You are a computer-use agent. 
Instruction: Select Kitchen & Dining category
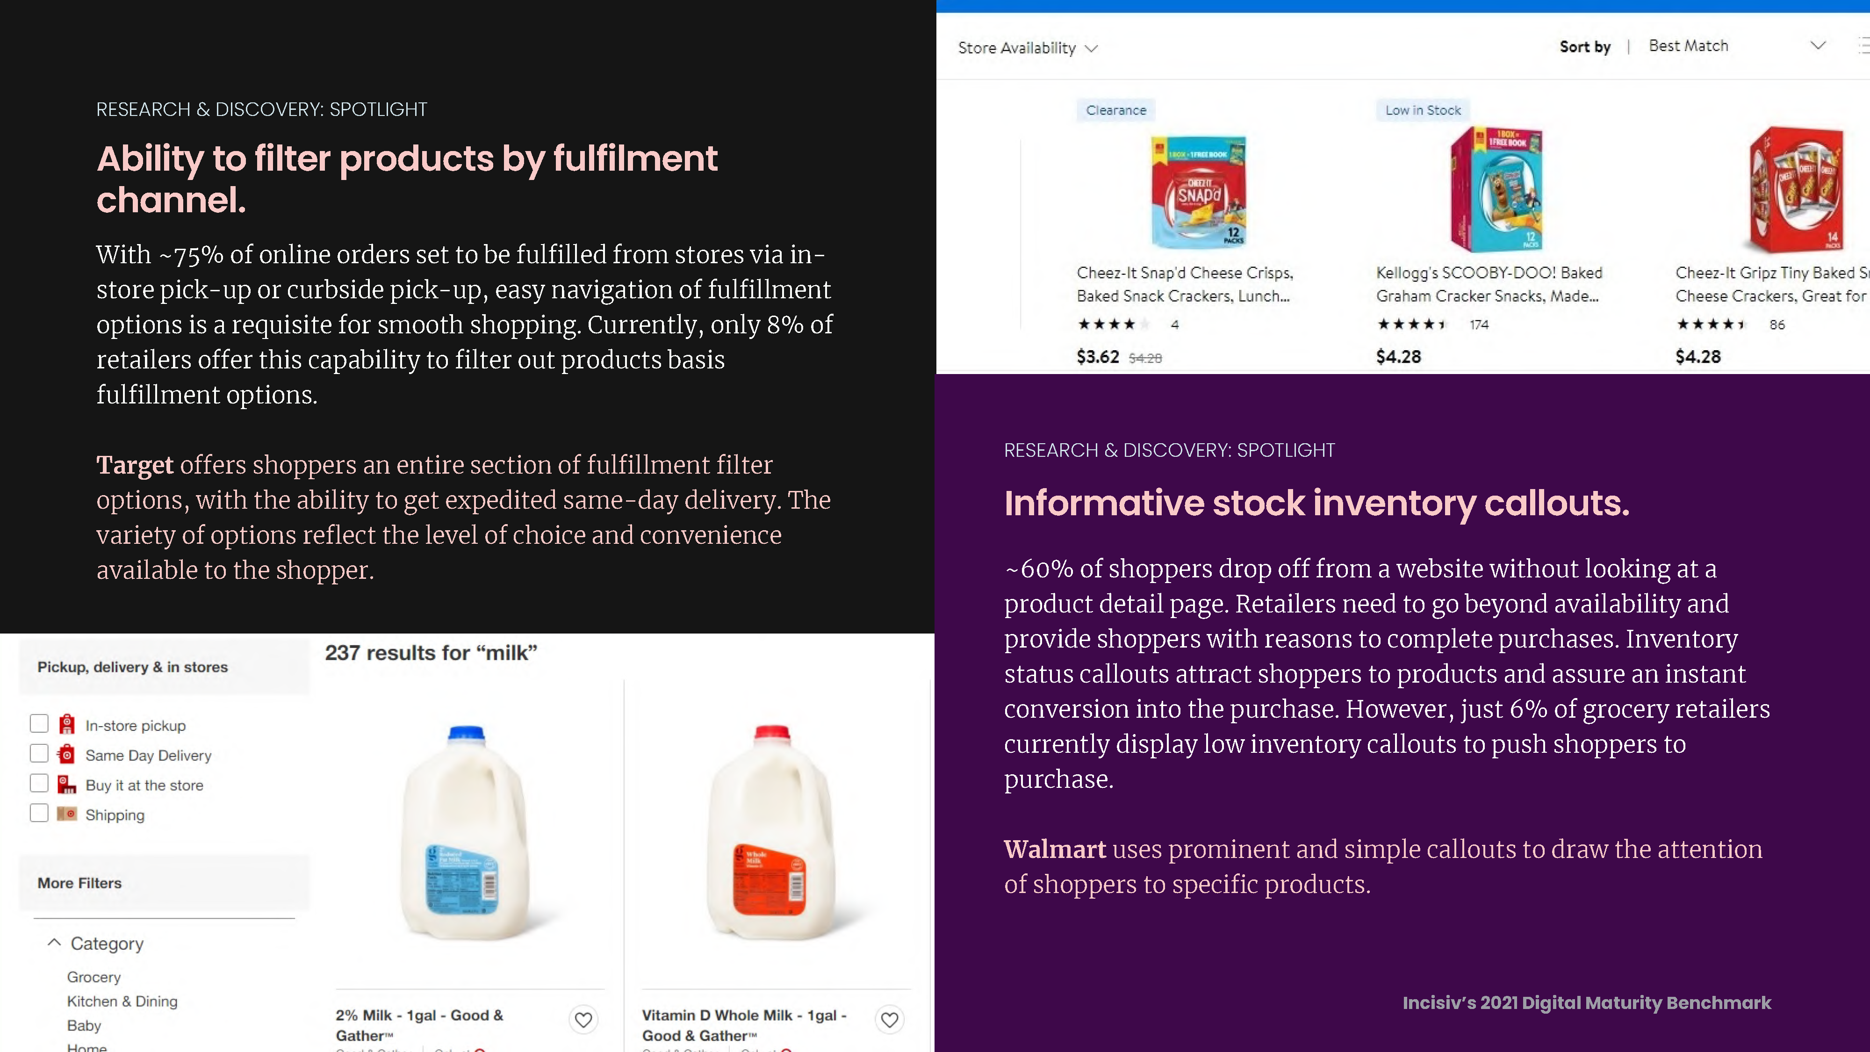click(x=122, y=1001)
